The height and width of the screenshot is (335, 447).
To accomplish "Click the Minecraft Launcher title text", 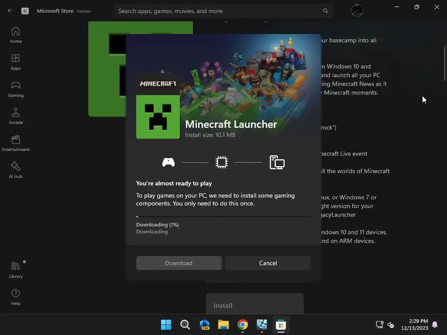I will point(231,124).
